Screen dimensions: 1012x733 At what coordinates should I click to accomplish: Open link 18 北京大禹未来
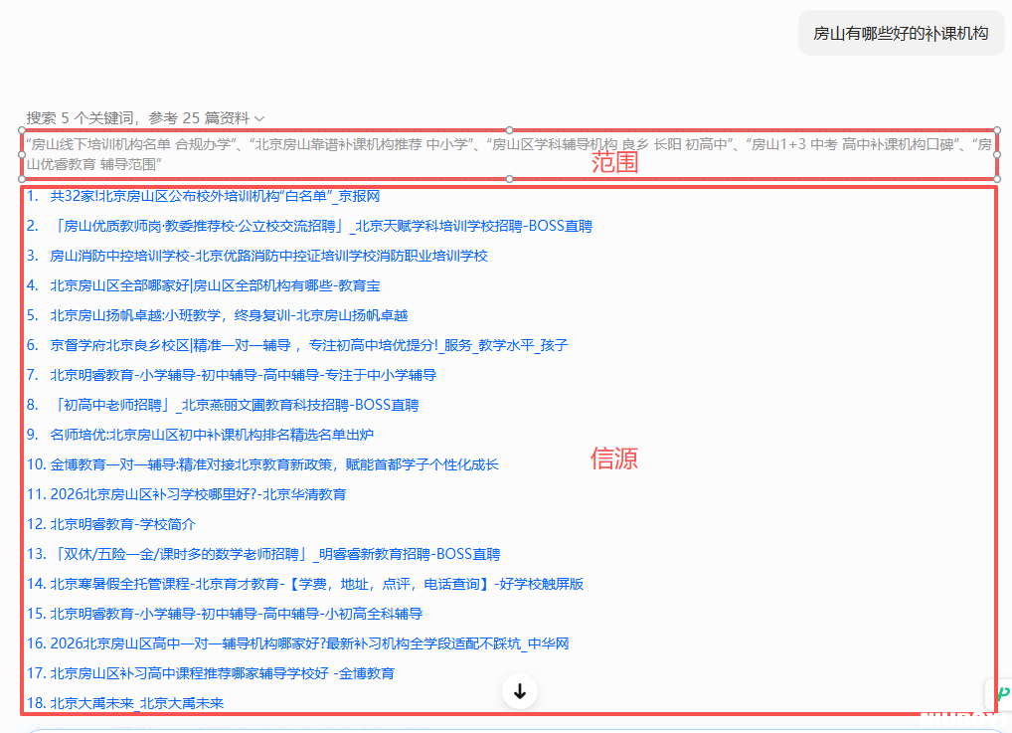coord(137,703)
